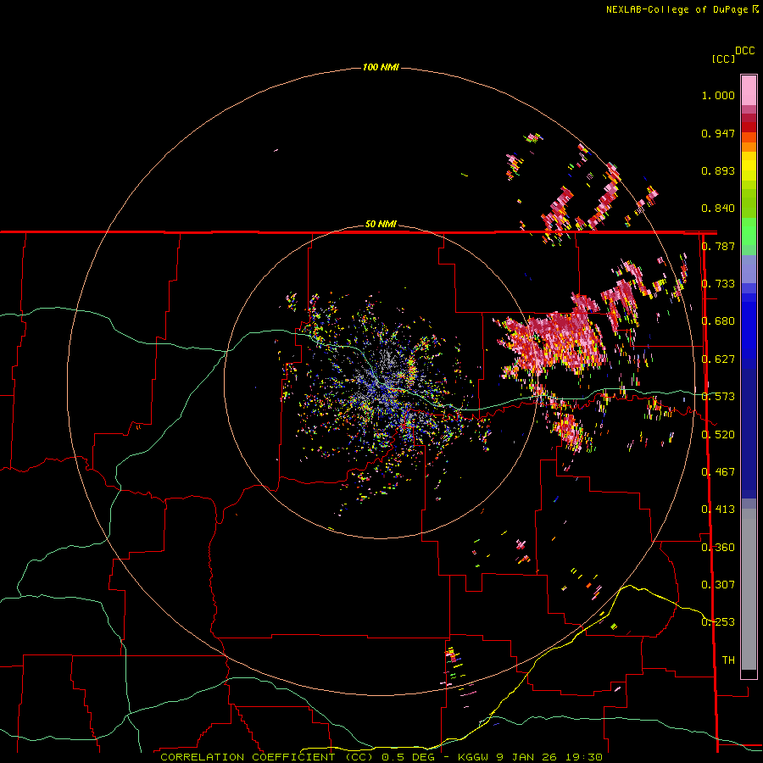Pick the bright green color bar segment

749,231
